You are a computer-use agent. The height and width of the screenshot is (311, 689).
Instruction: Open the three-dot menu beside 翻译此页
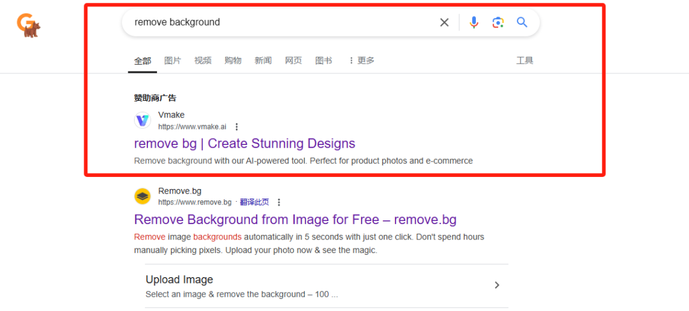coord(279,202)
